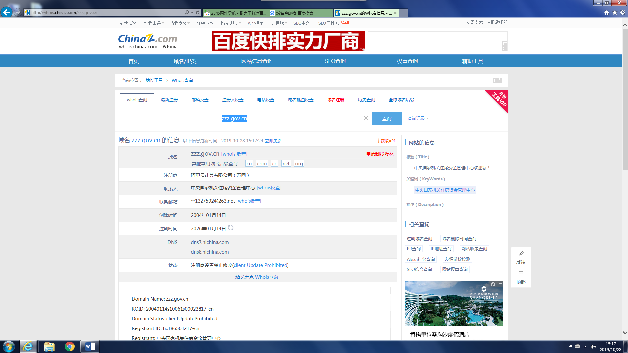Screen dimensions: 628x353
Task: Click the favorites star icon
Action: click(615, 12)
